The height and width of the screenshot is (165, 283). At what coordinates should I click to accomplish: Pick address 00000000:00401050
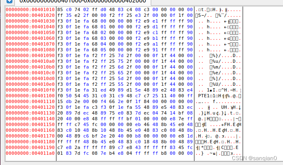(x=30, y=32)
